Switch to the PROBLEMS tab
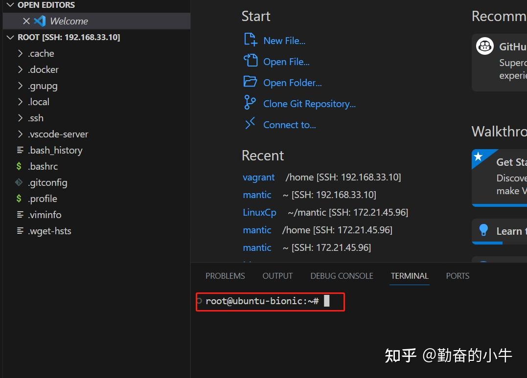The image size is (527, 378). [225, 276]
